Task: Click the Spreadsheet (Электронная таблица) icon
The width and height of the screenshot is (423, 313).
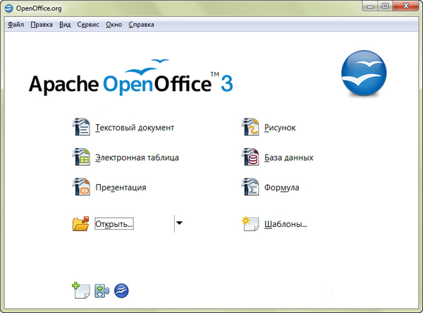Action: [81, 156]
